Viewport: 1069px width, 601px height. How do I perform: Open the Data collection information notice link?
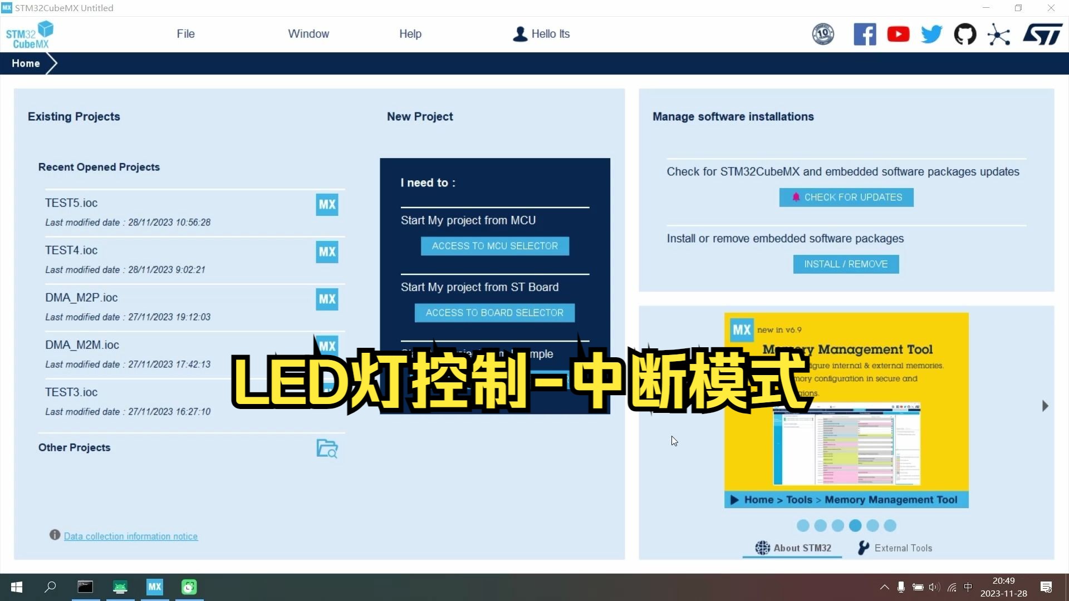pyautogui.click(x=130, y=536)
